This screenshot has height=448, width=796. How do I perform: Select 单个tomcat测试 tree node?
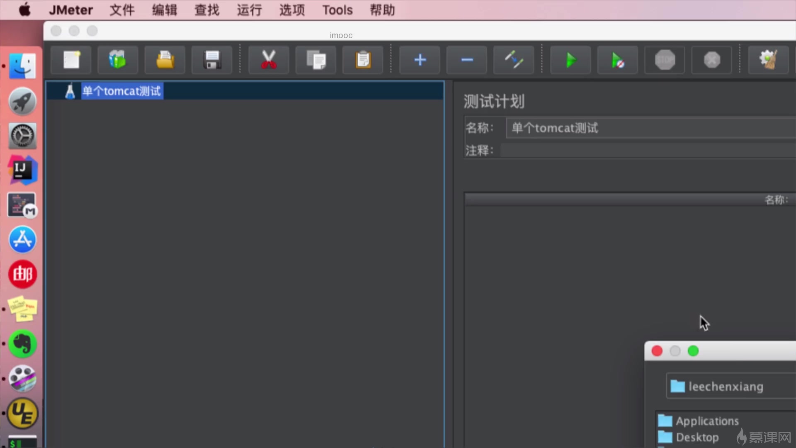(121, 91)
